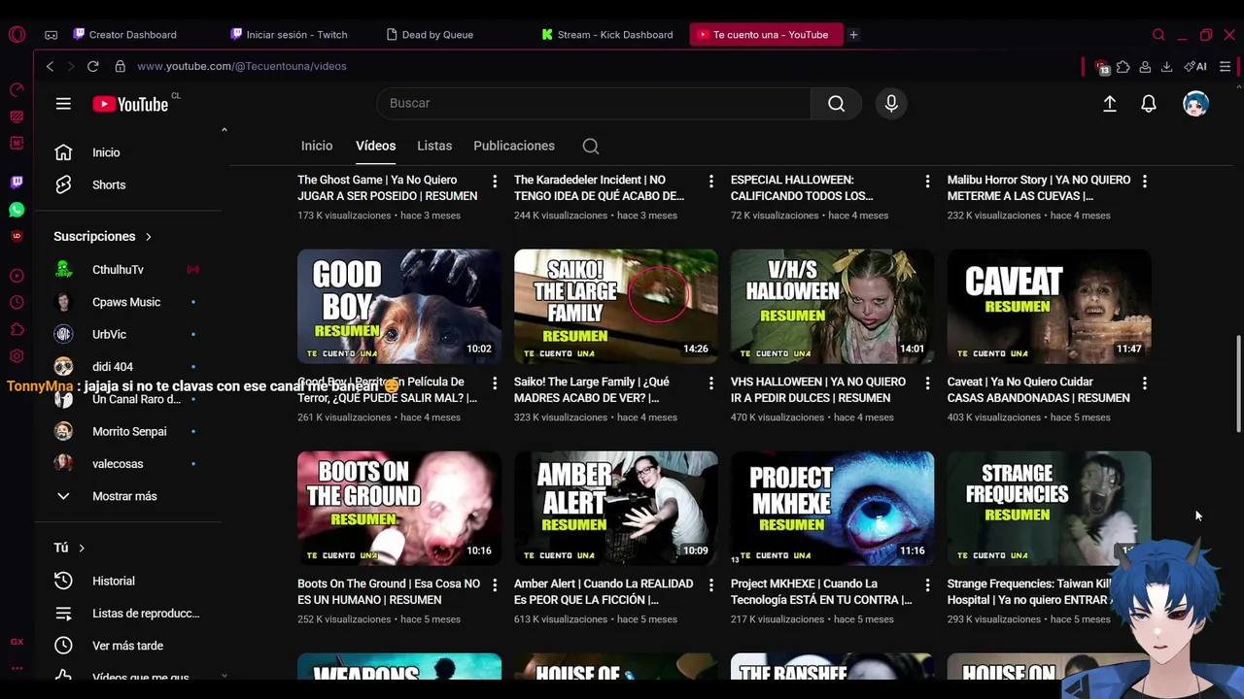The image size is (1244, 699).
Task: Open WhatsApp in the Opera sidebar
Action: click(x=17, y=210)
